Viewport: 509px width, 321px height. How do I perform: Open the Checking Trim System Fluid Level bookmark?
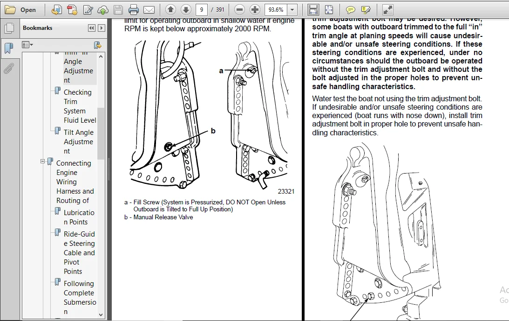(80, 106)
